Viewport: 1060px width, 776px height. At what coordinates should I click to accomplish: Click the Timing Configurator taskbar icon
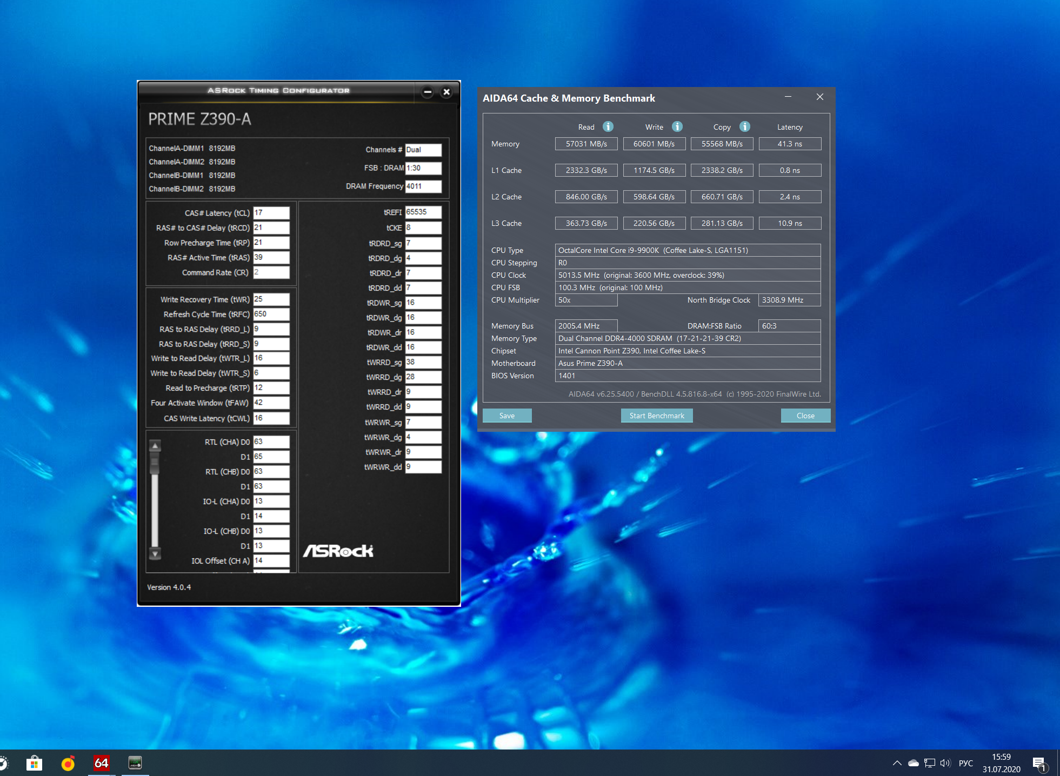[135, 762]
